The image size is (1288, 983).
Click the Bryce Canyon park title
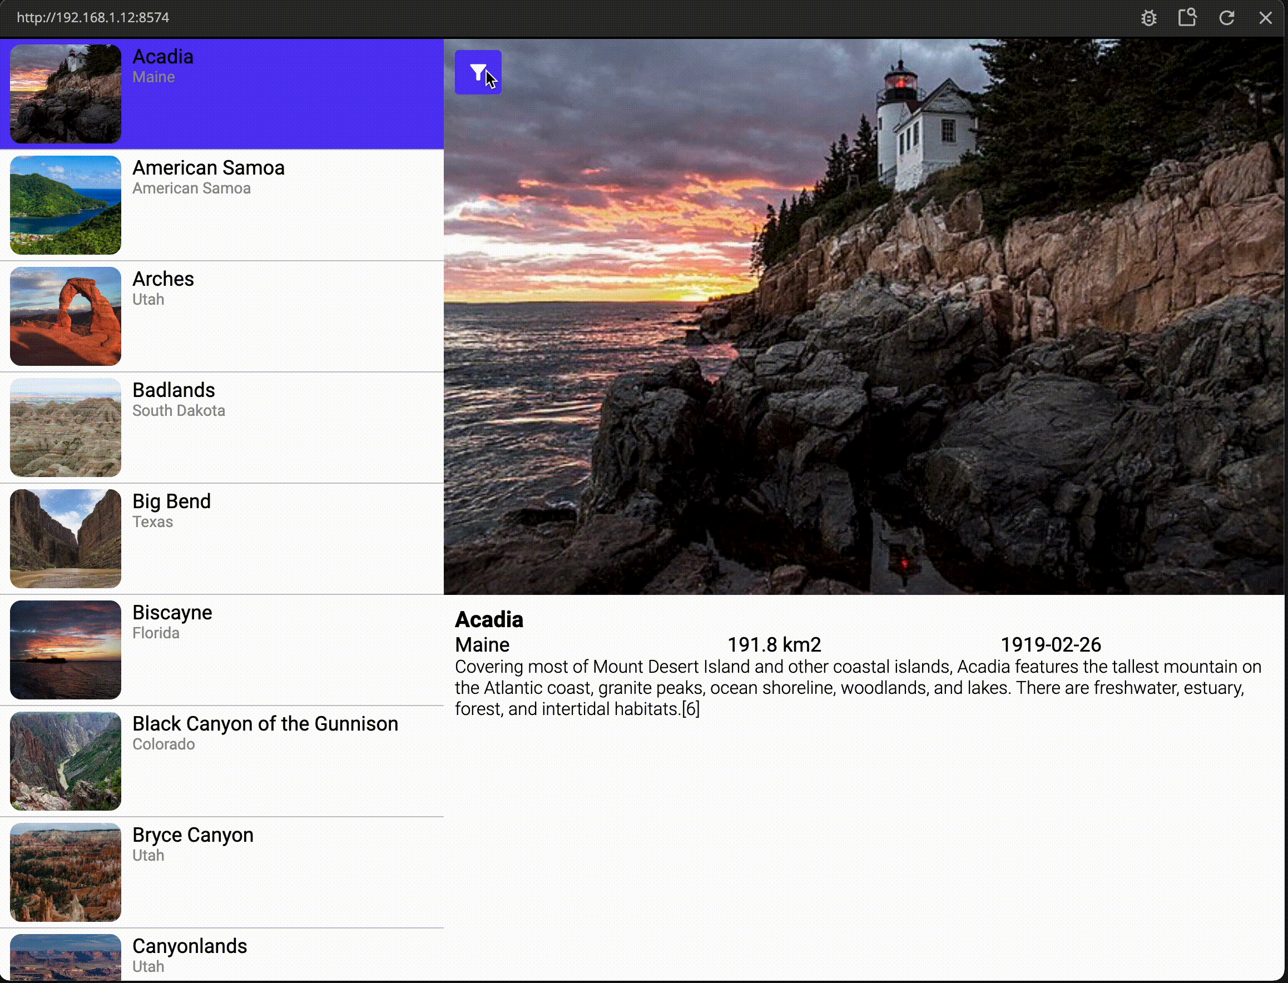193,836
